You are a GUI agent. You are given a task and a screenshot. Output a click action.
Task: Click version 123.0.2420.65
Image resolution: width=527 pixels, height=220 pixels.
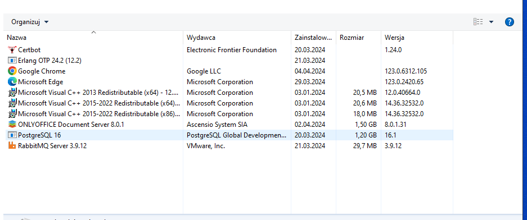click(x=404, y=82)
